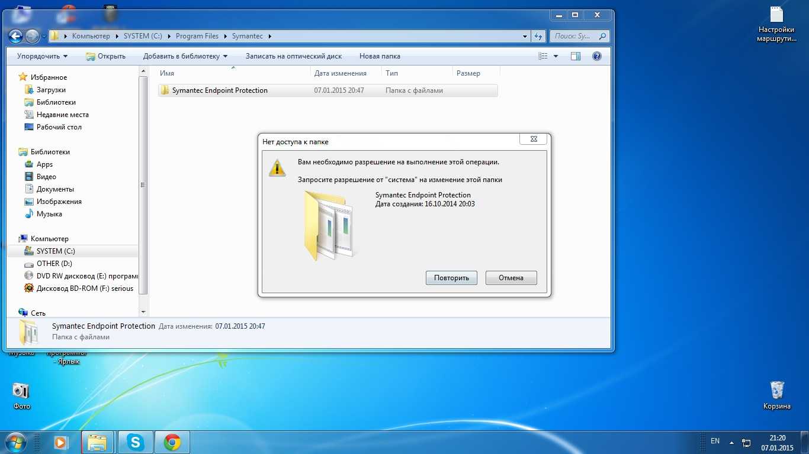Click the Program Files breadcrumb segment
The height and width of the screenshot is (454, 809).
coord(197,36)
